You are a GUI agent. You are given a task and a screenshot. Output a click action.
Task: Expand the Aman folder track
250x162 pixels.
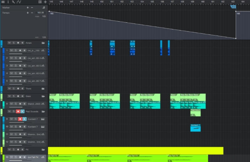43,43
